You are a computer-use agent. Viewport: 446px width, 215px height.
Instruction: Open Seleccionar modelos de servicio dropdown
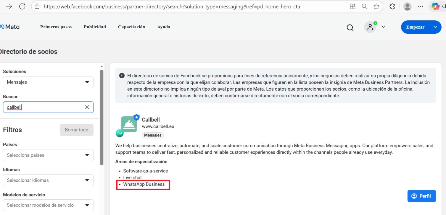48,205
